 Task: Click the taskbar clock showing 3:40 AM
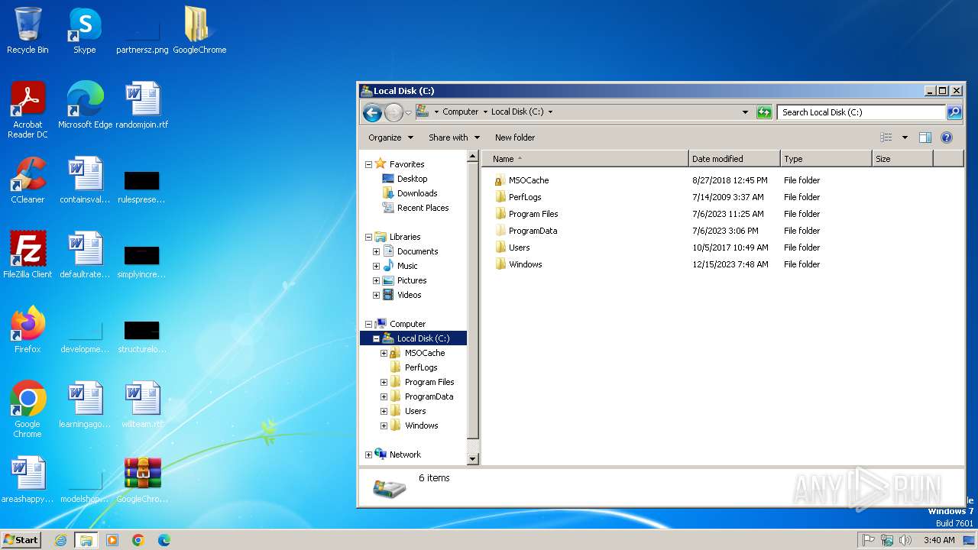click(939, 540)
